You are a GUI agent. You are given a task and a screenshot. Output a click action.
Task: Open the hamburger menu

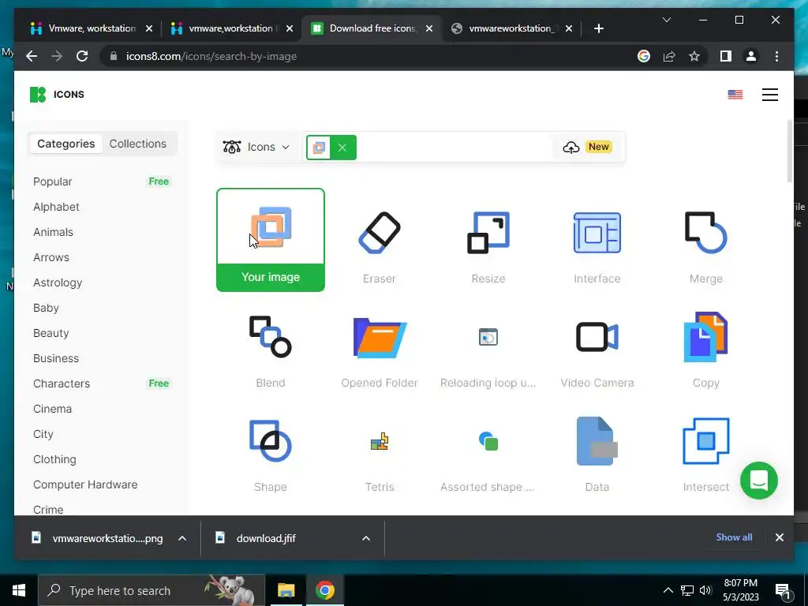click(x=770, y=95)
